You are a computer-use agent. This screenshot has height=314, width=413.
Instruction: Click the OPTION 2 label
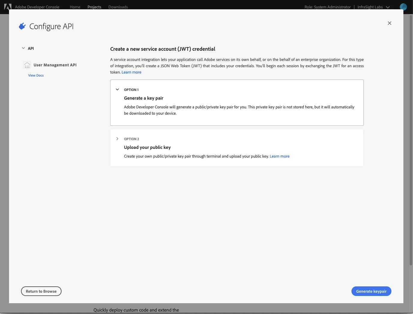[x=131, y=139]
